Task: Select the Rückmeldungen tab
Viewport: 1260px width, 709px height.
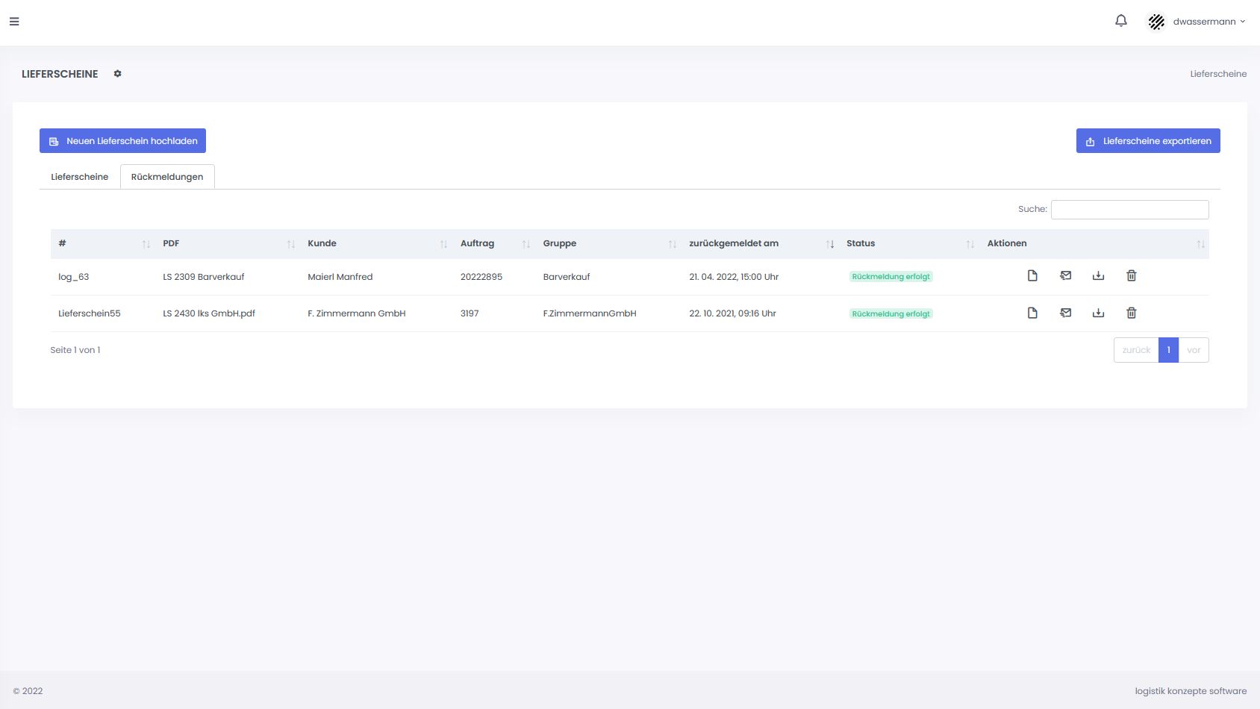Action: 167,177
